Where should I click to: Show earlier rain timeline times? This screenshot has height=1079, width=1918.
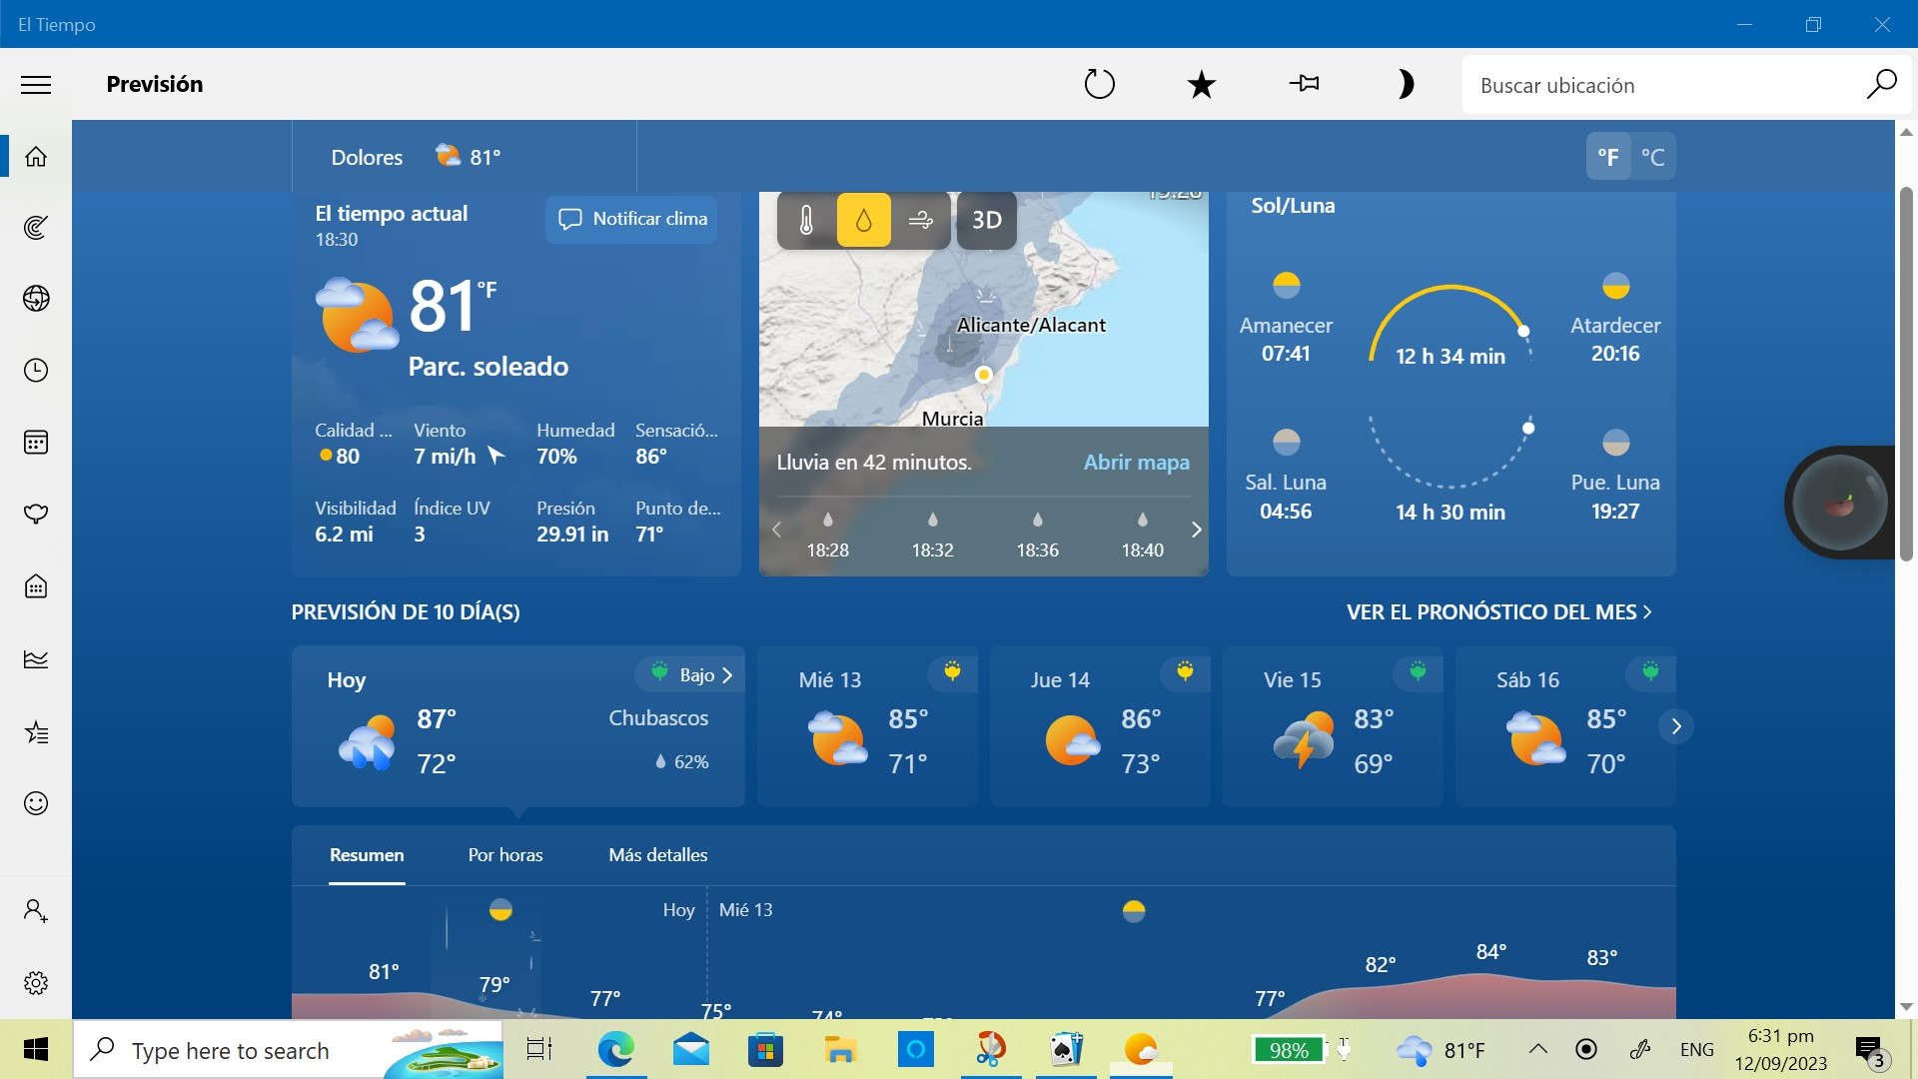(776, 530)
